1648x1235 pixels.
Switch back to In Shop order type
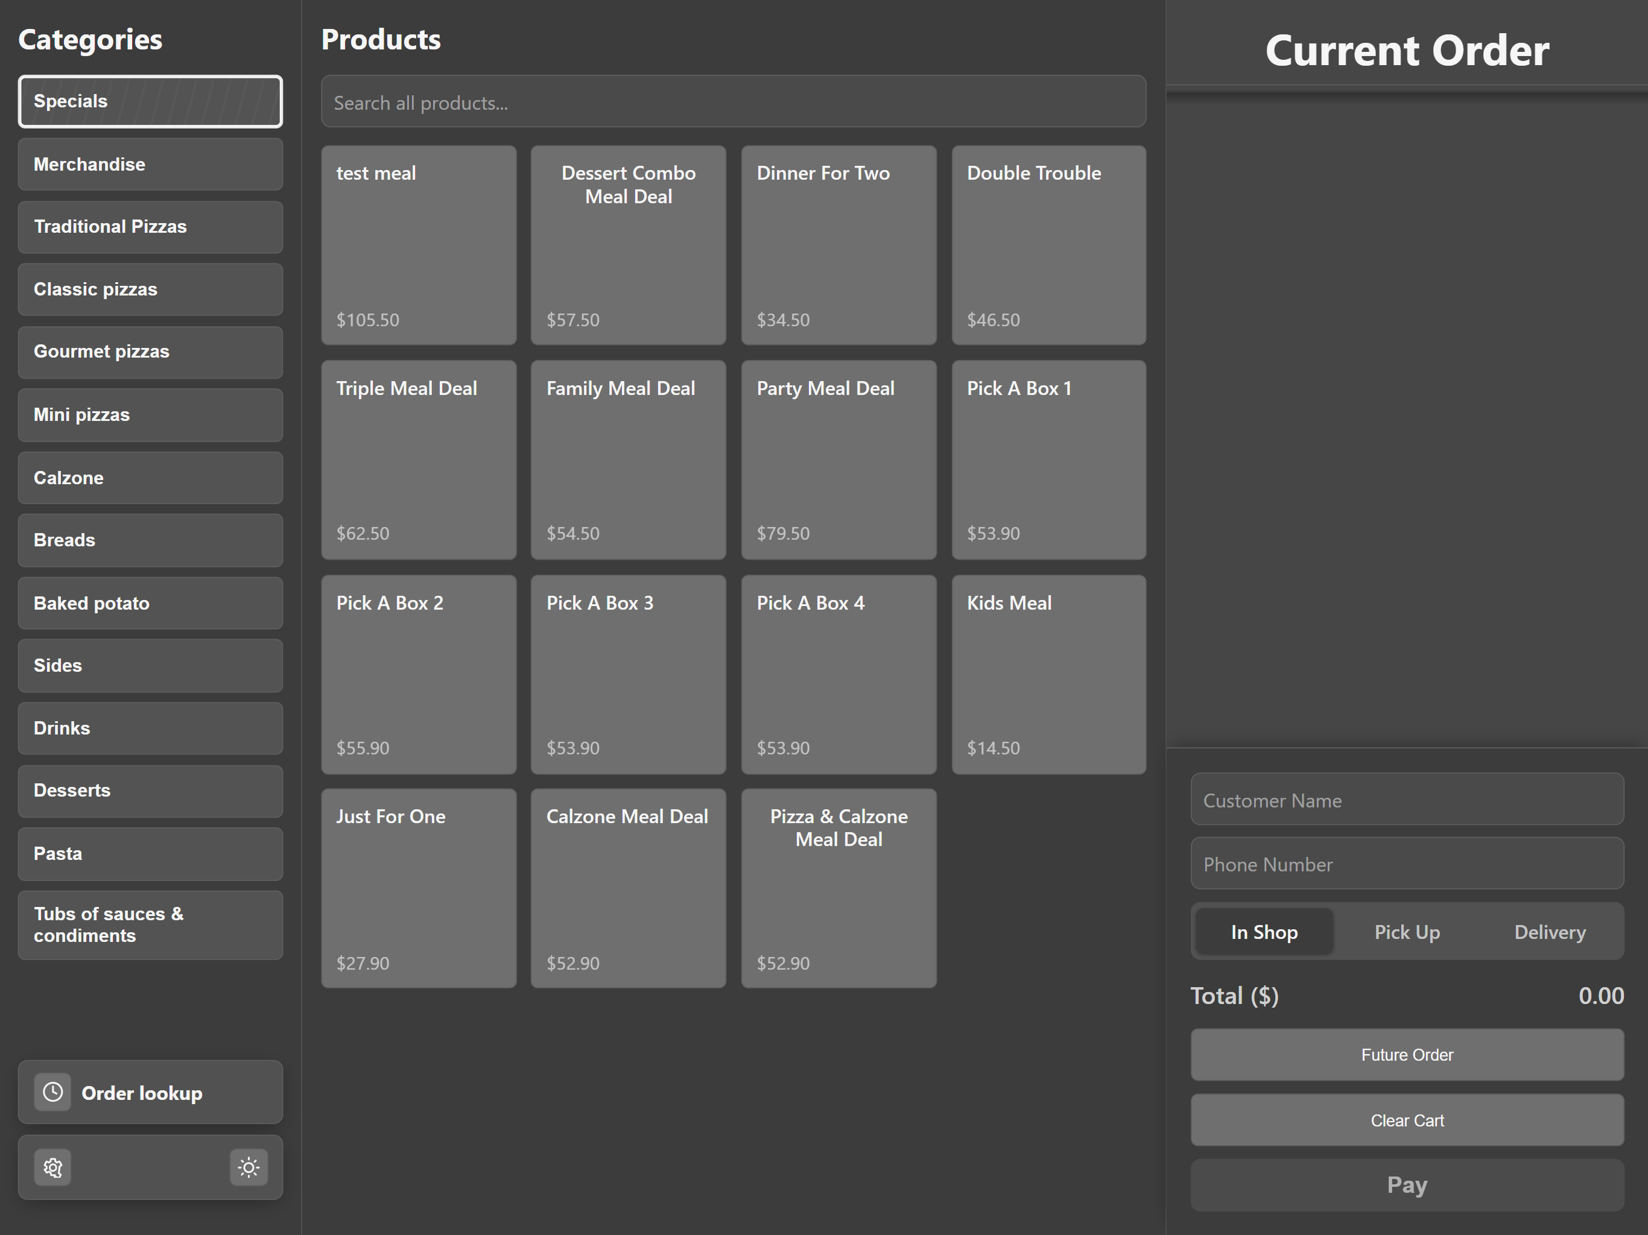1264,931
